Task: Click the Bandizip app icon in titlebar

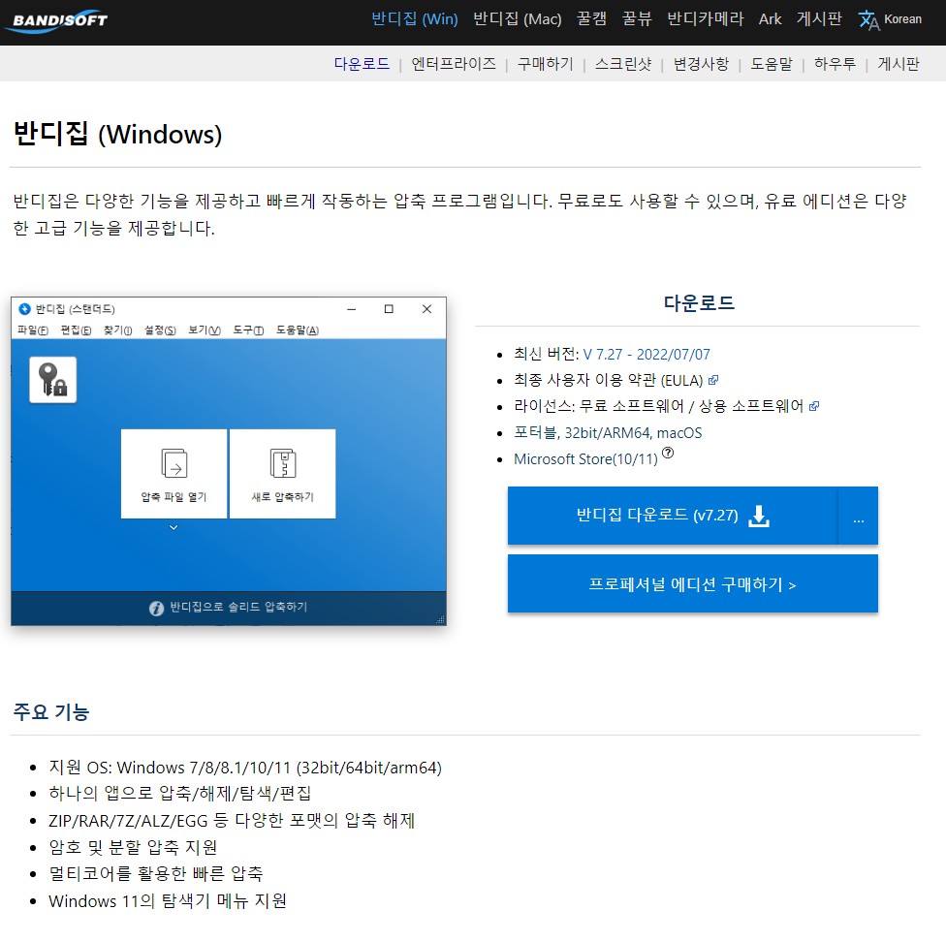Action: tap(25, 309)
